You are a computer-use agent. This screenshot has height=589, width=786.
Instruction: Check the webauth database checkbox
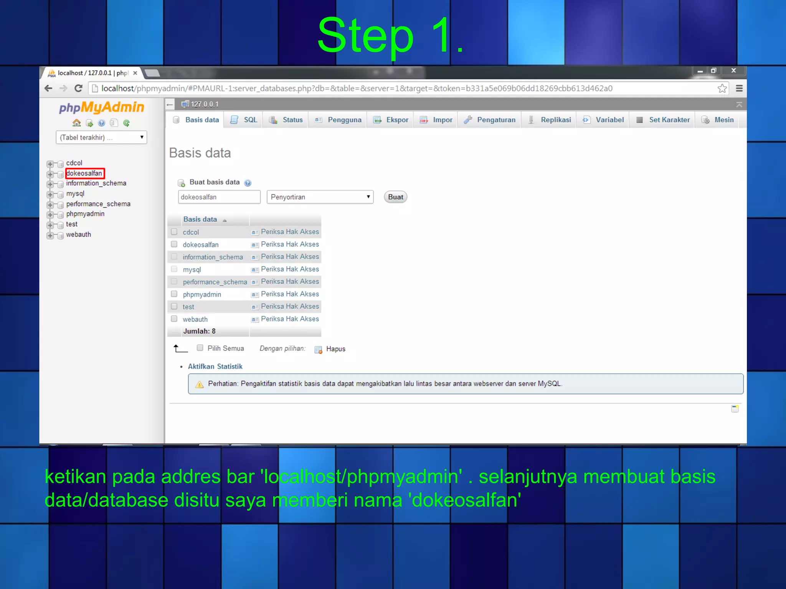174,319
